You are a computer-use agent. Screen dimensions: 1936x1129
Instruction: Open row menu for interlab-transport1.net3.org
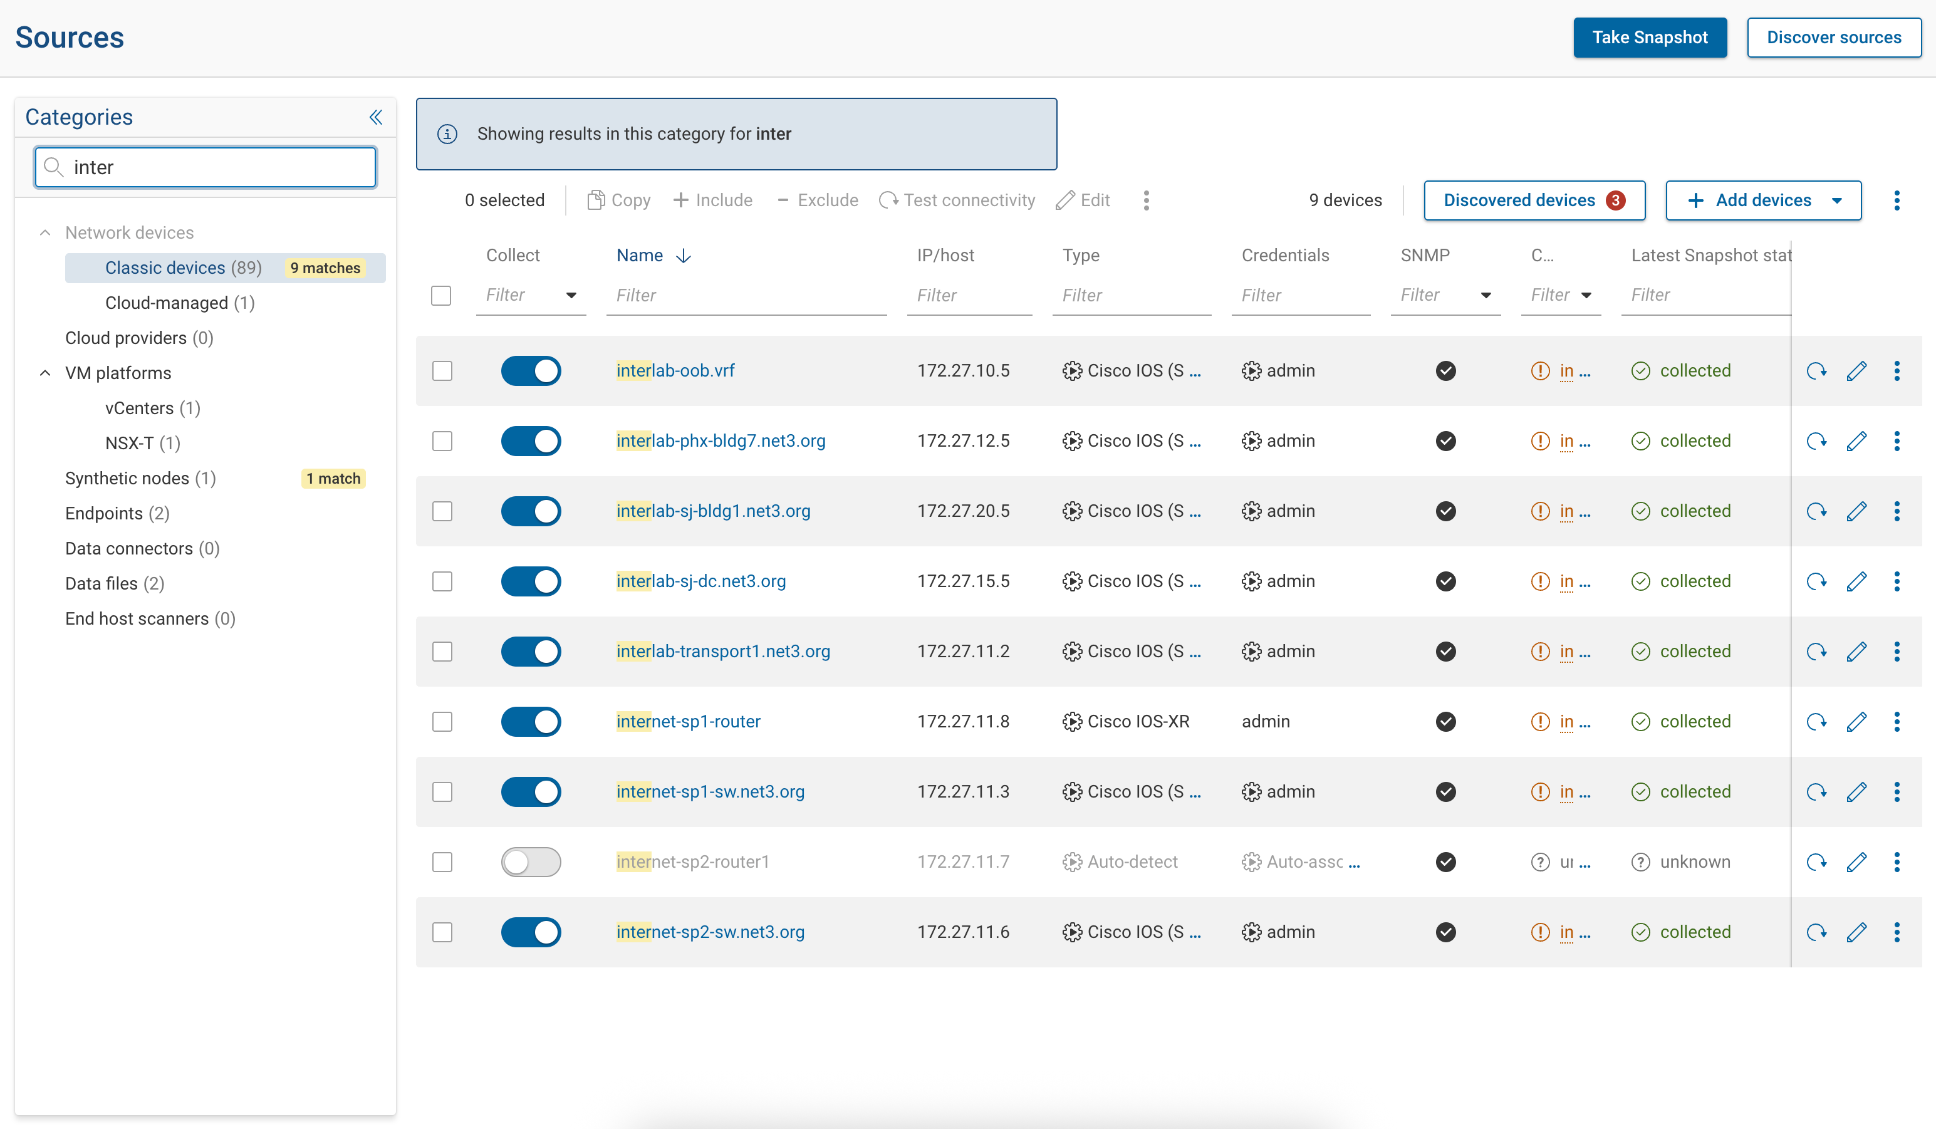[1897, 652]
